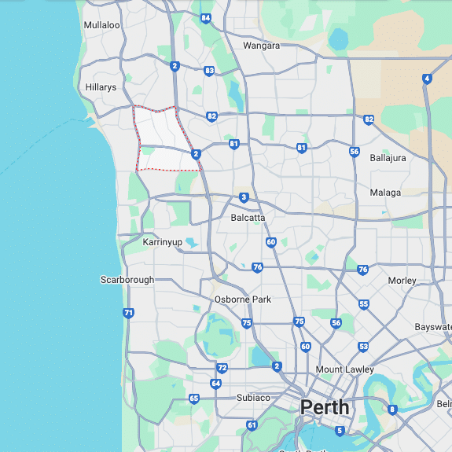This screenshot has width=452, height=452.
Task: Select the route 55 shield
Action: pos(364,304)
